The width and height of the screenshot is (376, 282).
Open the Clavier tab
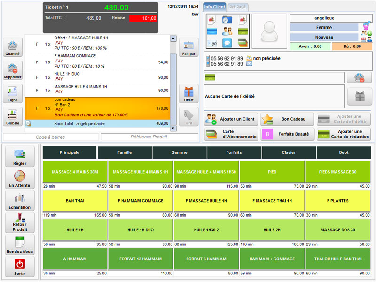pos(289,152)
